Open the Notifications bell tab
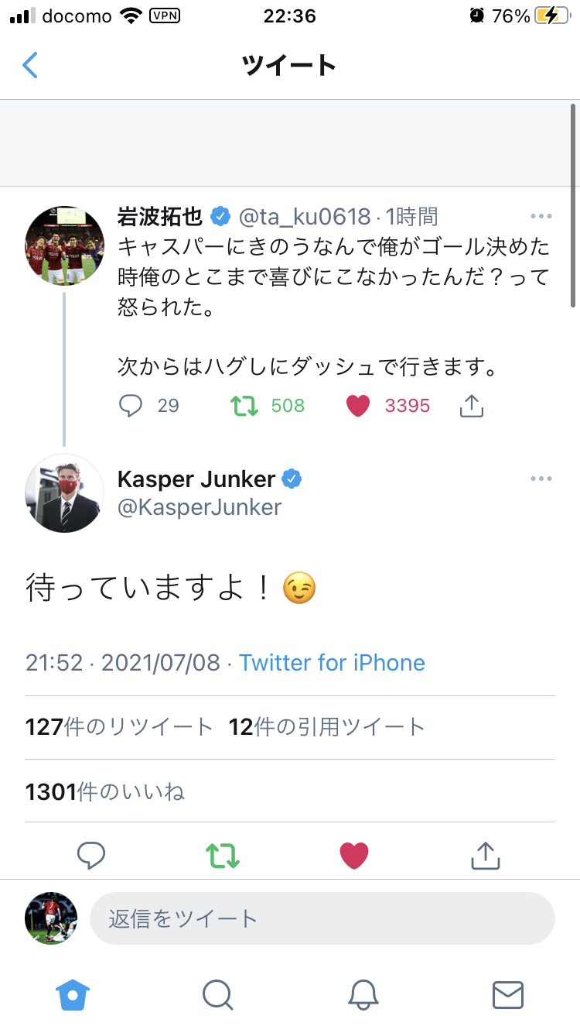This screenshot has width=580, height=1033. tap(363, 994)
